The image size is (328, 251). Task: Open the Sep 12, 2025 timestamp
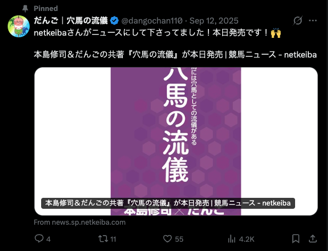coord(214,21)
